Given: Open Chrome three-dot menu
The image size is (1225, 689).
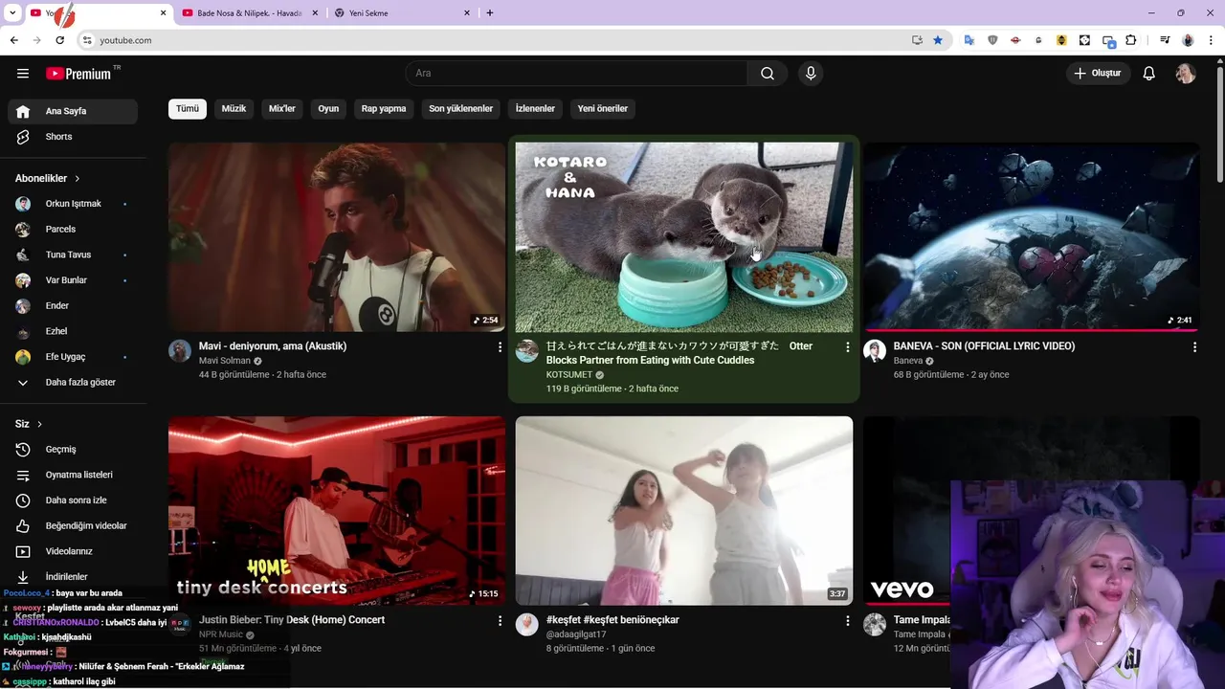Looking at the screenshot, I should (1213, 40).
